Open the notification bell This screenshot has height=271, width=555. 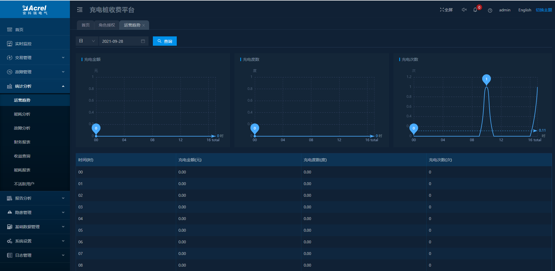475,10
